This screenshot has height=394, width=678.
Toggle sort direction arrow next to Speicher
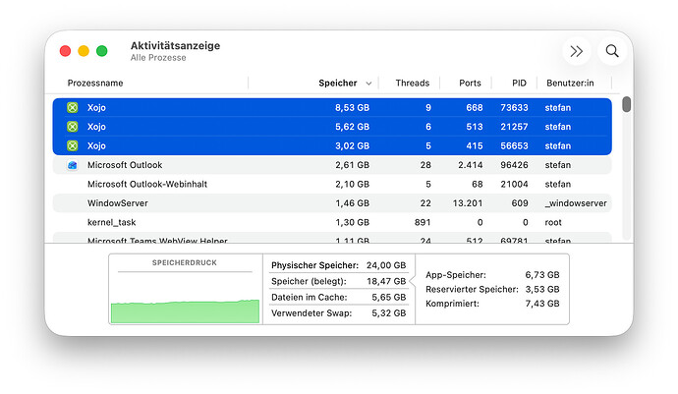click(368, 84)
